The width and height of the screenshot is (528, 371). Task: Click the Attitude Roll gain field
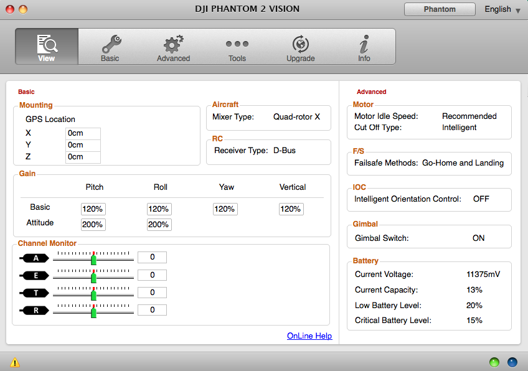pyautogui.click(x=159, y=225)
